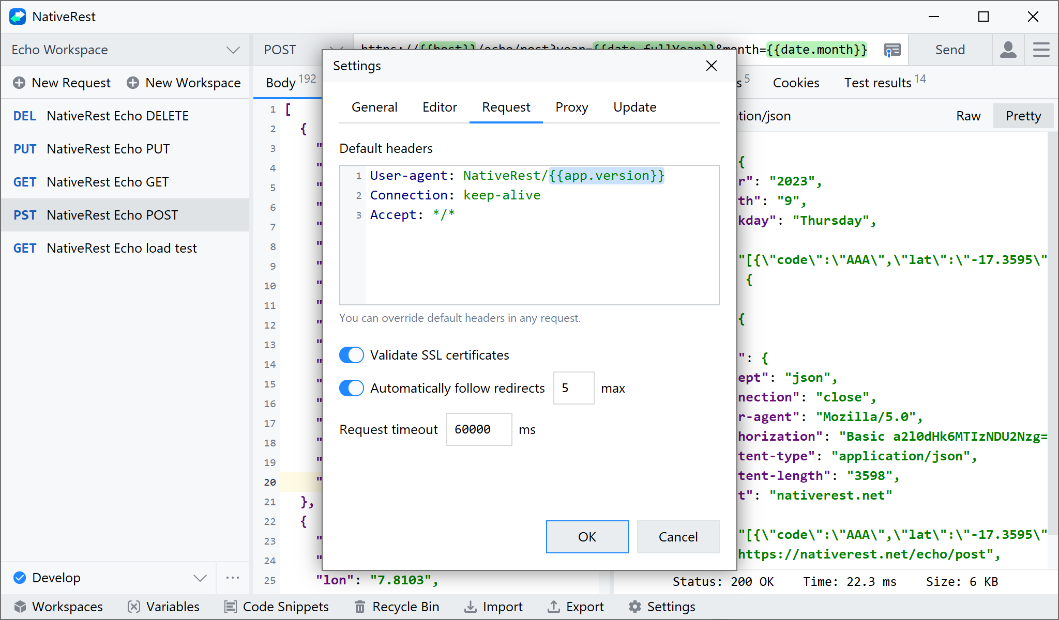Viewport: 1059px width, 620px height.
Task: Click the Variables icon in bottom bar
Action: (134, 607)
